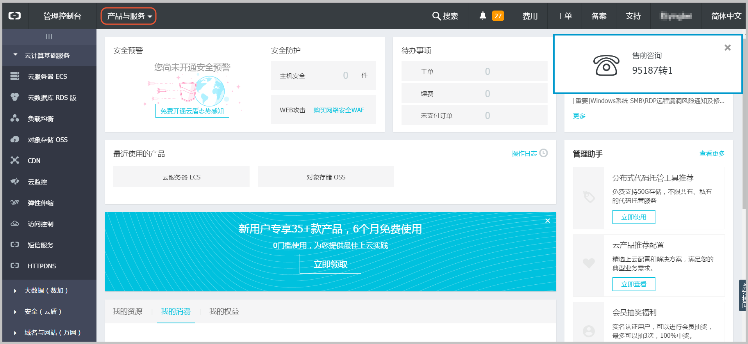
Task: Select 弹性伸缩 in sidebar
Action: tap(41, 203)
